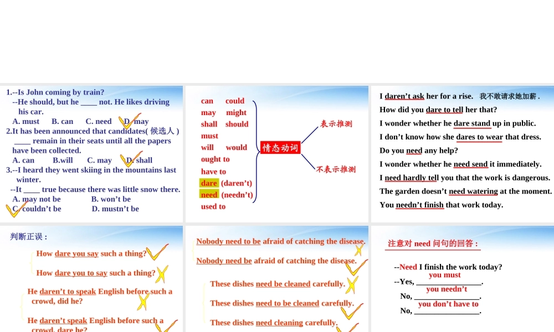554x332 pixels.
Task: Click the heading '注意对 need 问句的回答：'
Action: click(433, 243)
